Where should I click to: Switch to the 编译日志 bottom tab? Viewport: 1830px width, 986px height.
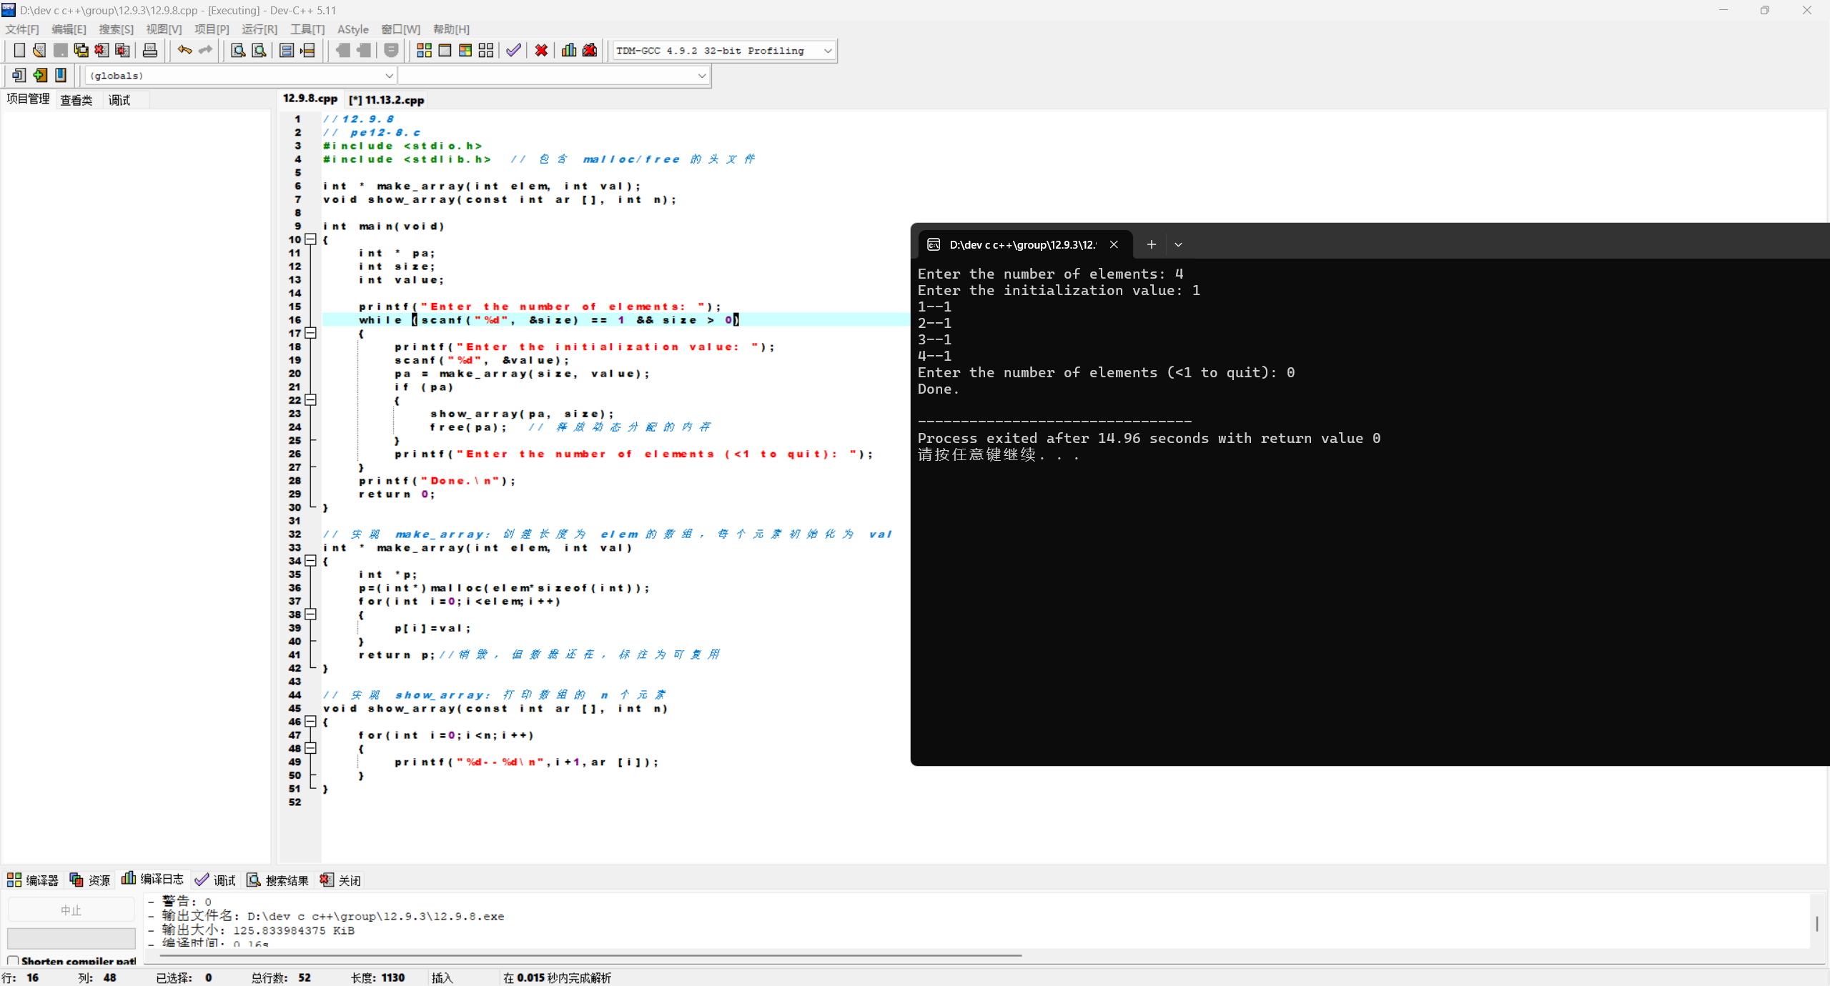pyautogui.click(x=153, y=880)
